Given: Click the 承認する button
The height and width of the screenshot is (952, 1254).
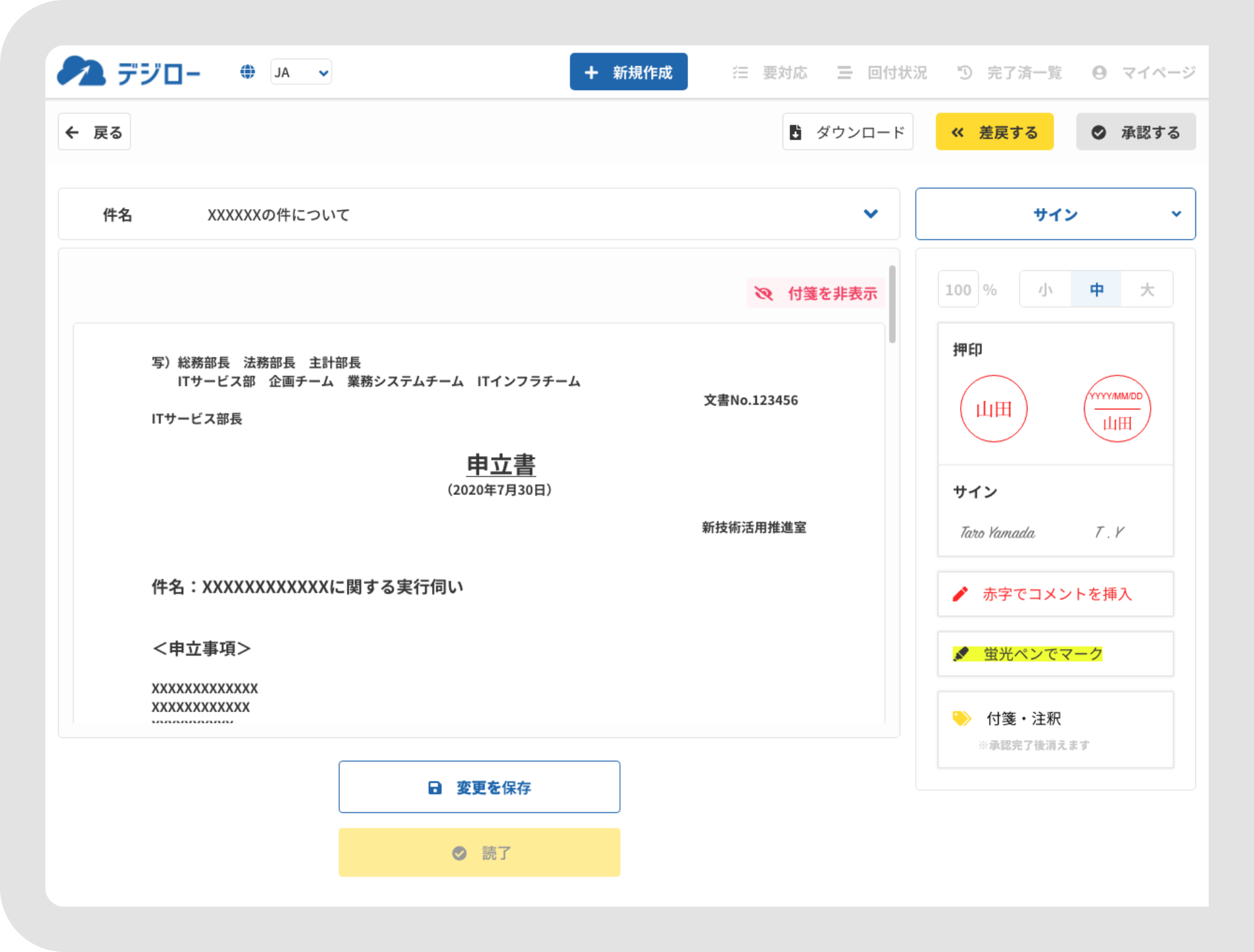Looking at the screenshot, I should click(x=1136, y=132).
